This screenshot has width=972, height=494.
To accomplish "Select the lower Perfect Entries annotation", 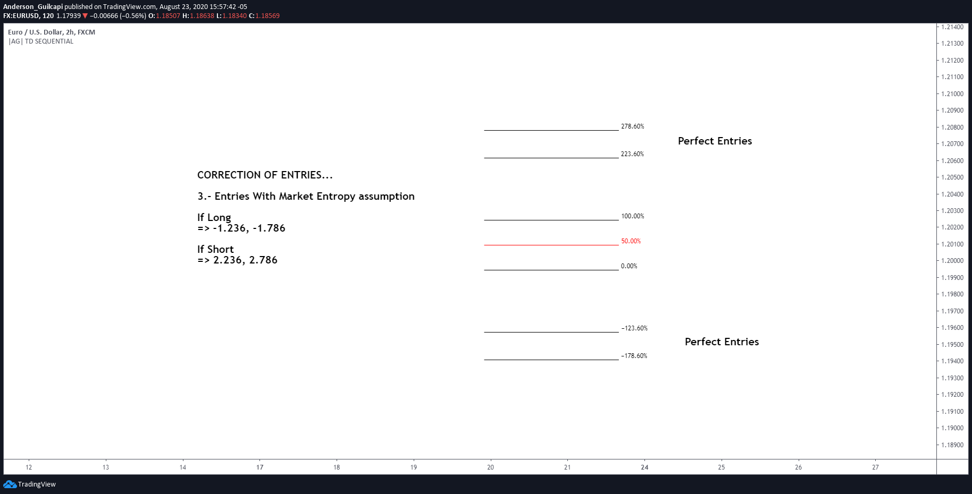I will 722,342.
